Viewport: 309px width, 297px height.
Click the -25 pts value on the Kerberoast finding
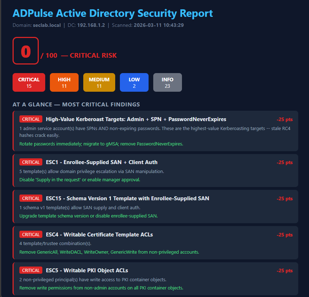tap(285, 119)
